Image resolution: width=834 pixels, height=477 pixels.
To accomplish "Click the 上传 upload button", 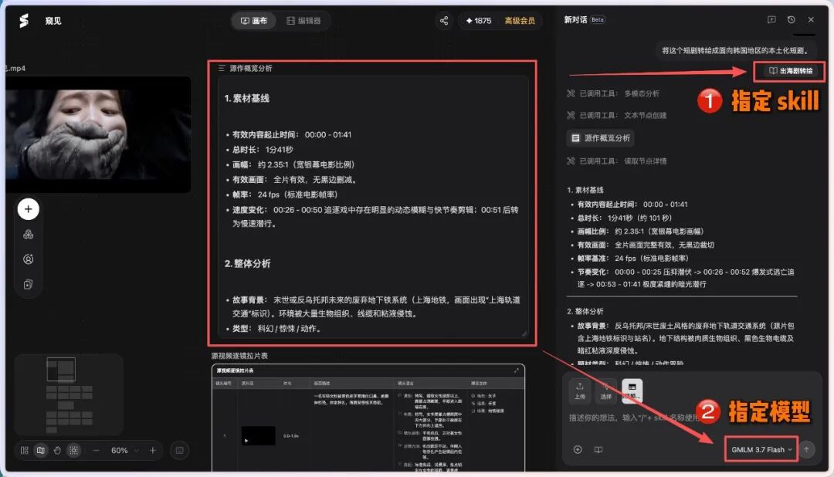I will [579, 391].
